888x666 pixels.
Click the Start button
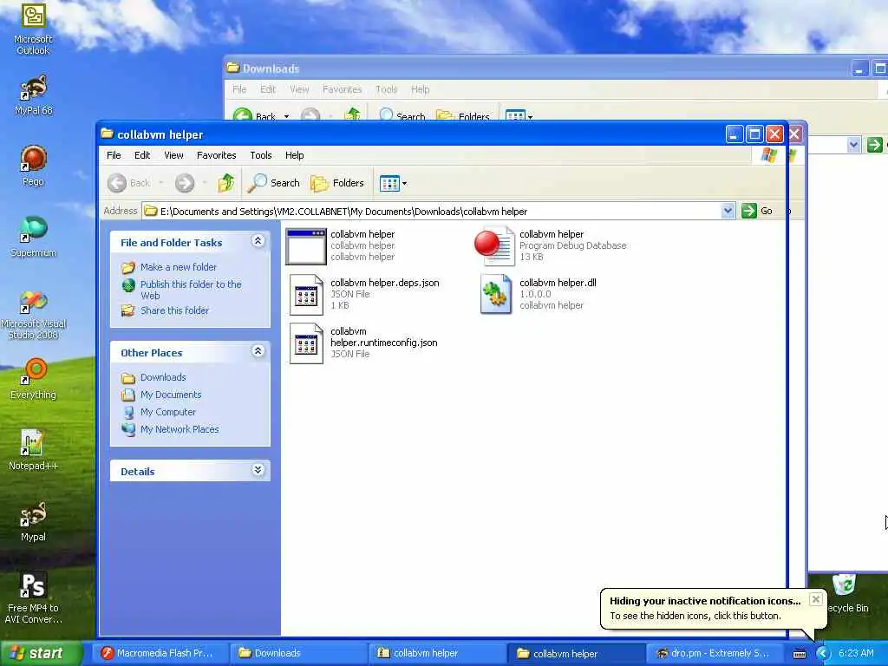click(x=41, y=653)
